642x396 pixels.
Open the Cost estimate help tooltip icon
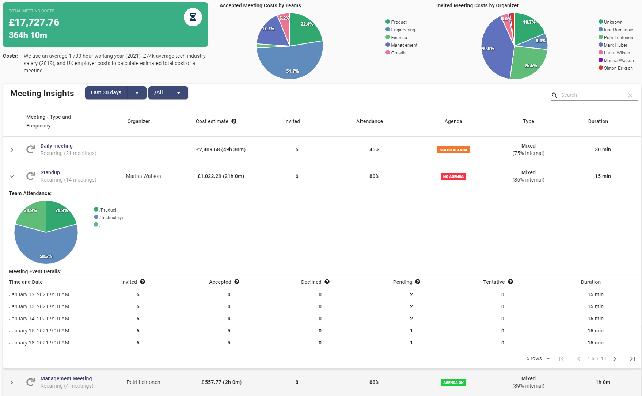point(234,121)
